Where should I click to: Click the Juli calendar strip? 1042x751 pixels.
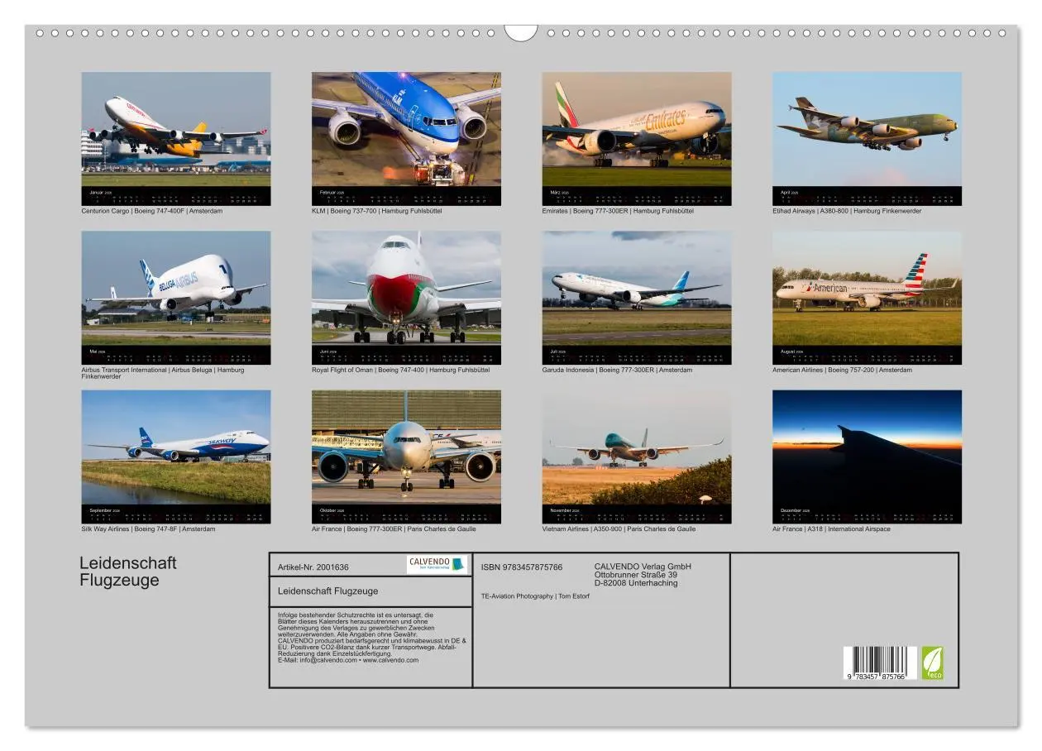pyautogui.click(x=637, y=355)
